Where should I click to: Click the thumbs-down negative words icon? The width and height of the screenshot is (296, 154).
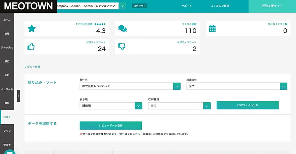(122, 46)
